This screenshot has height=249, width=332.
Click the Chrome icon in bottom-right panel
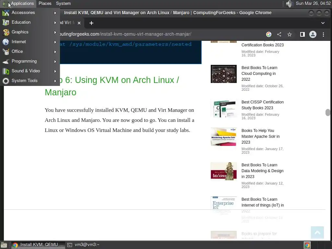click(307, 245)
